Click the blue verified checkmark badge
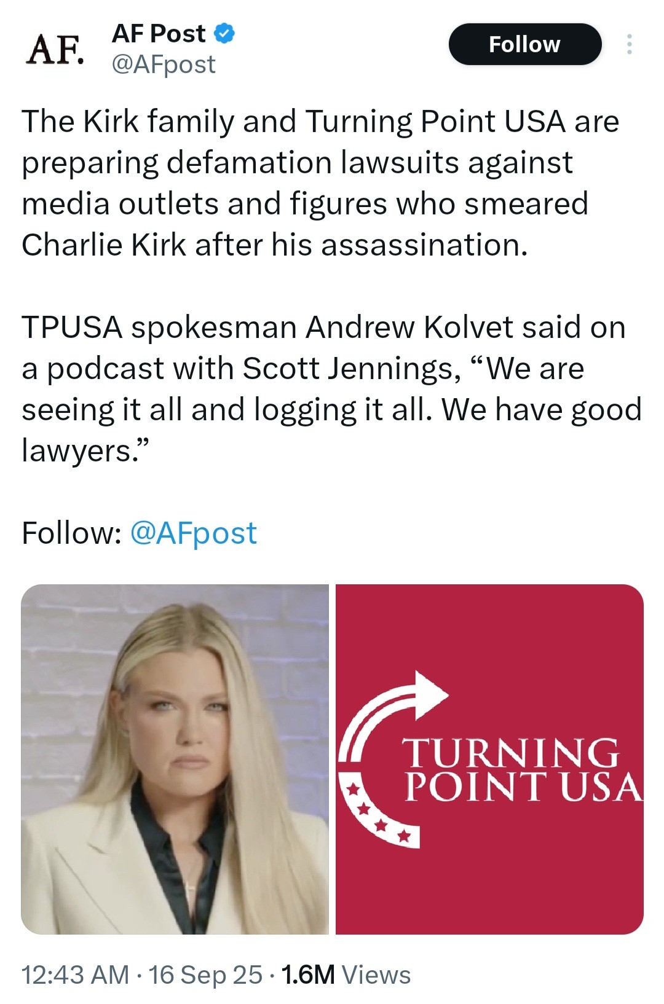This screenshot has width=664, height=1004. (224, 34)
